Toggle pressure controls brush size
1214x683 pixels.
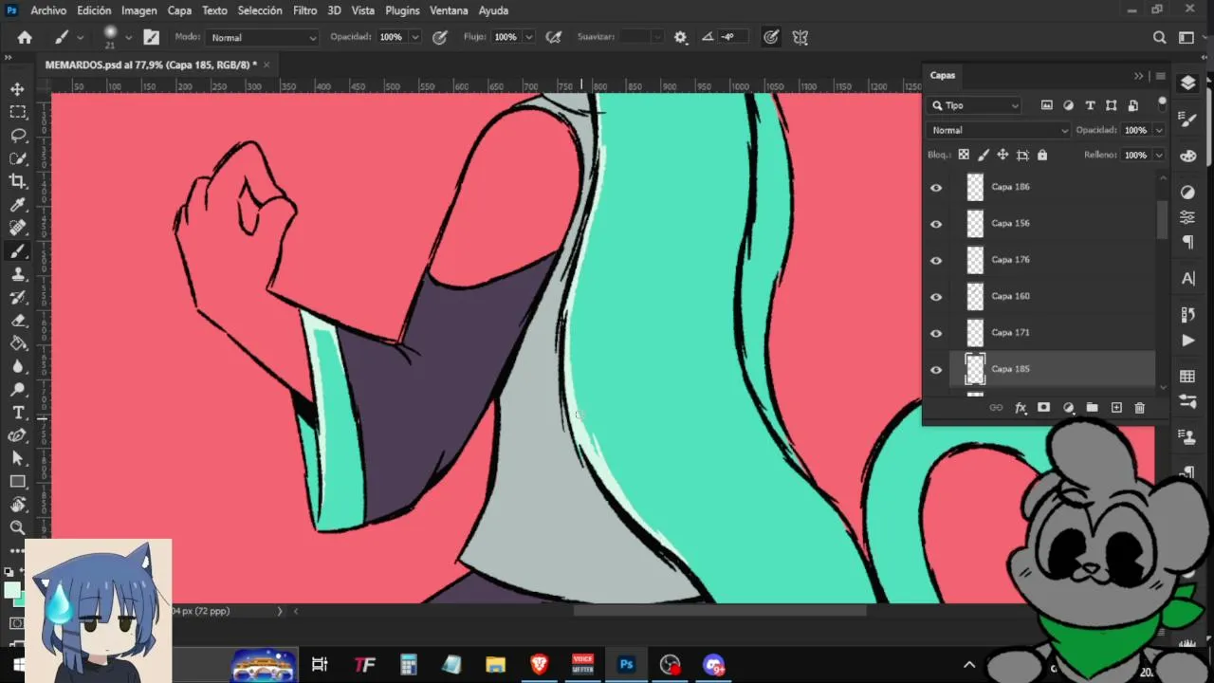point(771,37)
